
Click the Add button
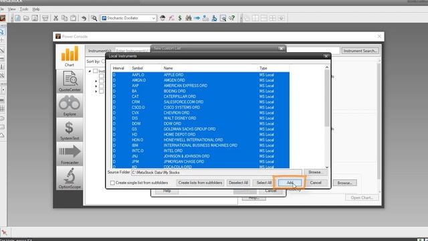tap(290, 183)
